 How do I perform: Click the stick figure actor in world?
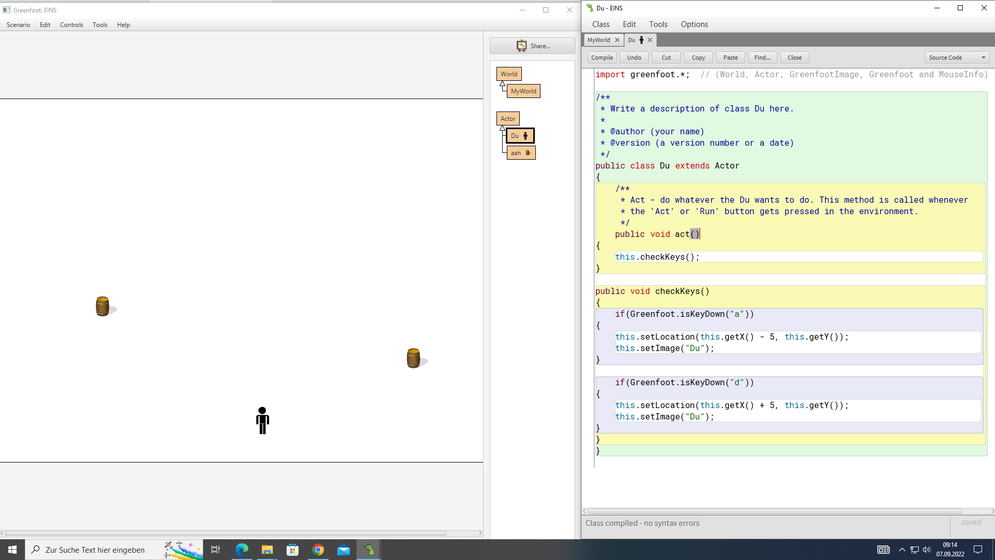[x=262, y=421]
